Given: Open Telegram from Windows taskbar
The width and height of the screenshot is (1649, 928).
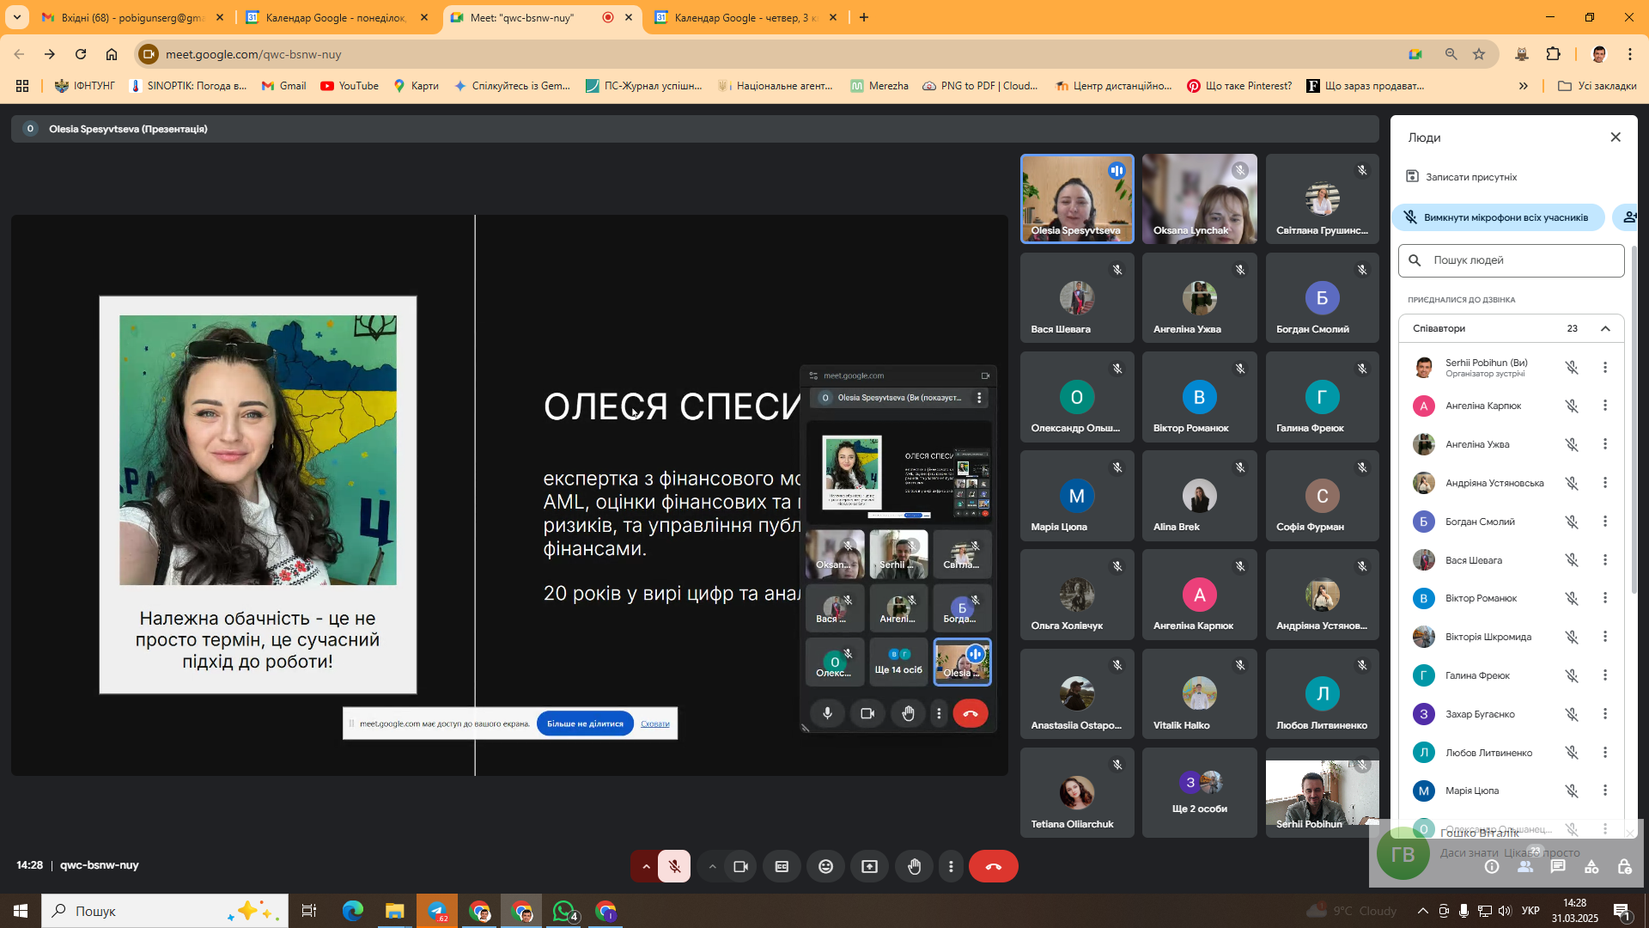Looking at the screenshot, I should pyautogui.click(x=437, y=911).
